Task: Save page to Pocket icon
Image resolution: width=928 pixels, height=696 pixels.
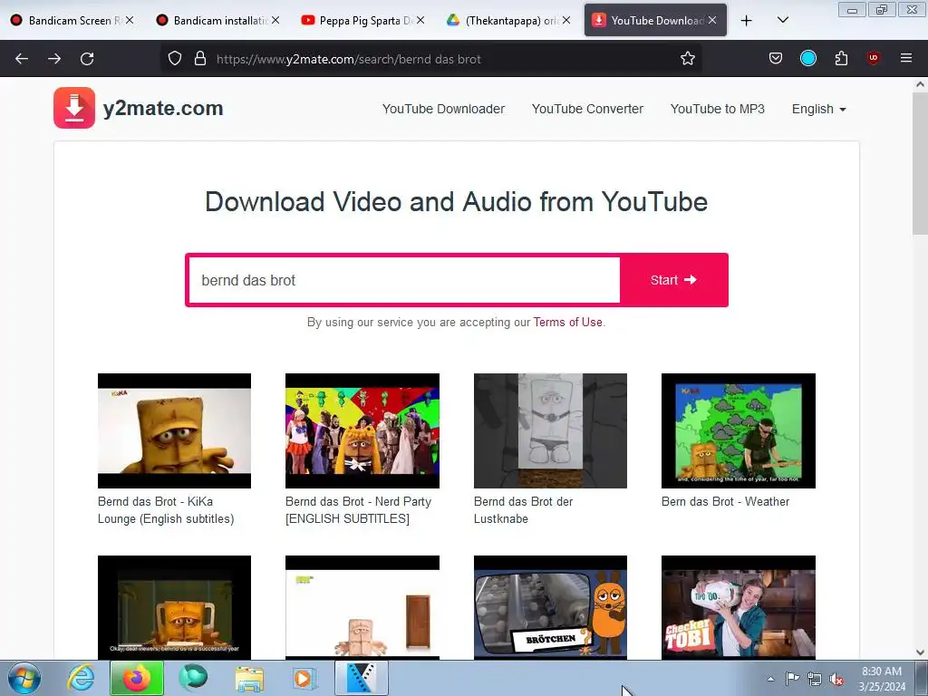Action: pos(776,59)
